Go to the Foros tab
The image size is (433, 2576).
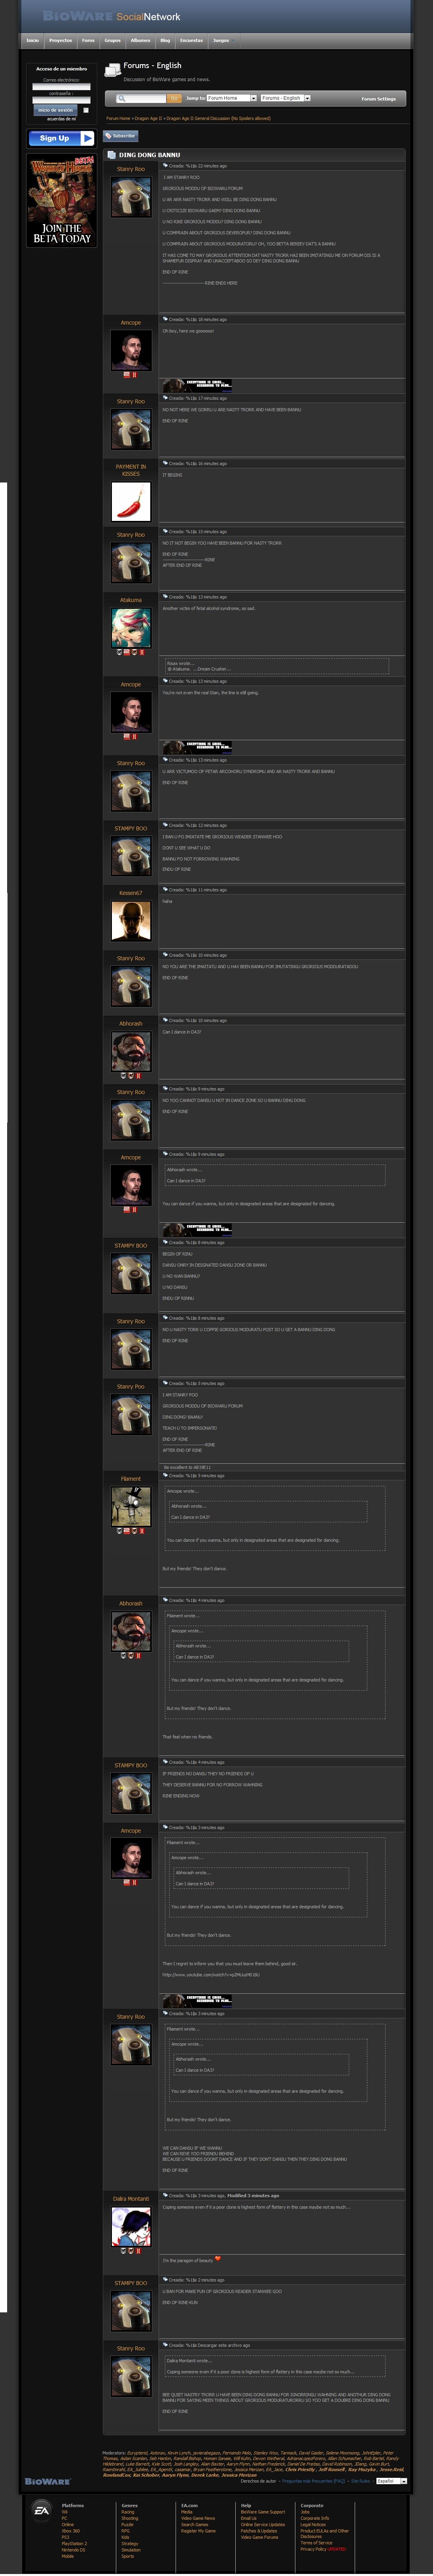(x=88, y=41)
